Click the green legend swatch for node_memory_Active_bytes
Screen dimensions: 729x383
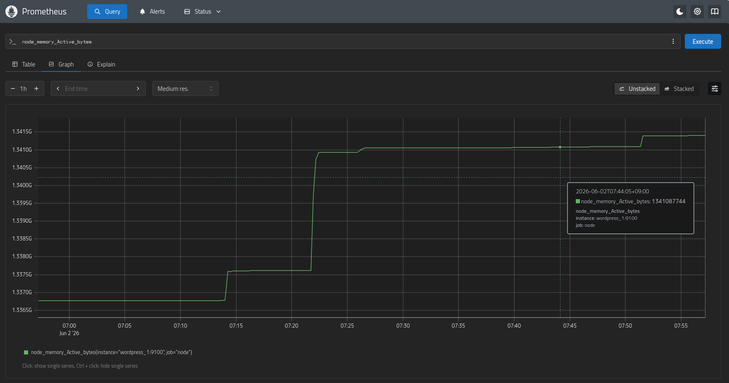(26, 352)
